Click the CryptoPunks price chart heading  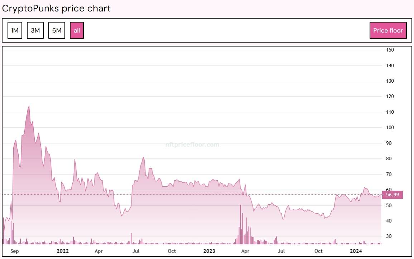[56, 9]
